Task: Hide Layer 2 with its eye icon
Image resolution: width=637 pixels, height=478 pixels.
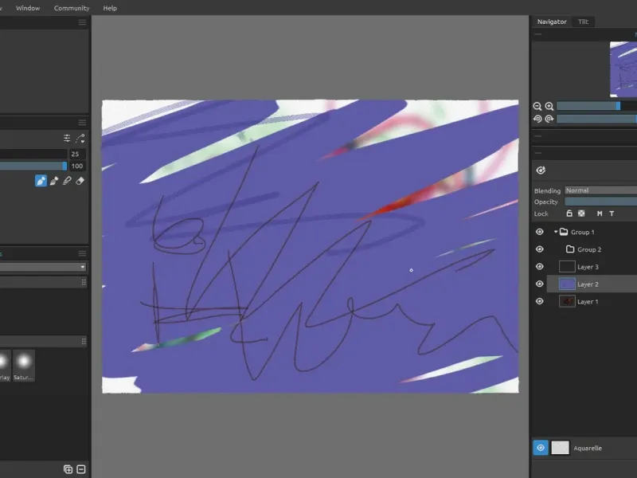Action: coord(540,284)
